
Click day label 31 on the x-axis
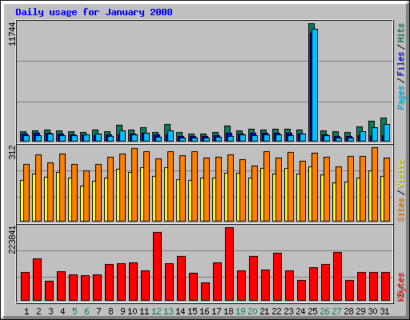[384, 311]
